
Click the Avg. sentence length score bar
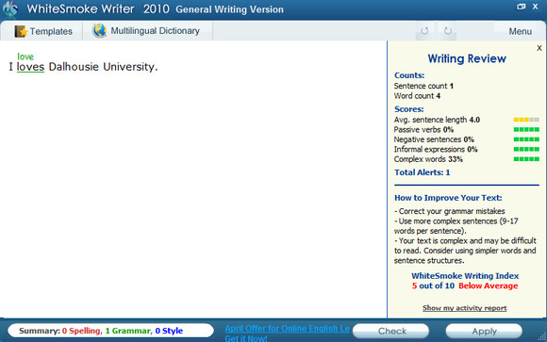click(x=526, y=120)
